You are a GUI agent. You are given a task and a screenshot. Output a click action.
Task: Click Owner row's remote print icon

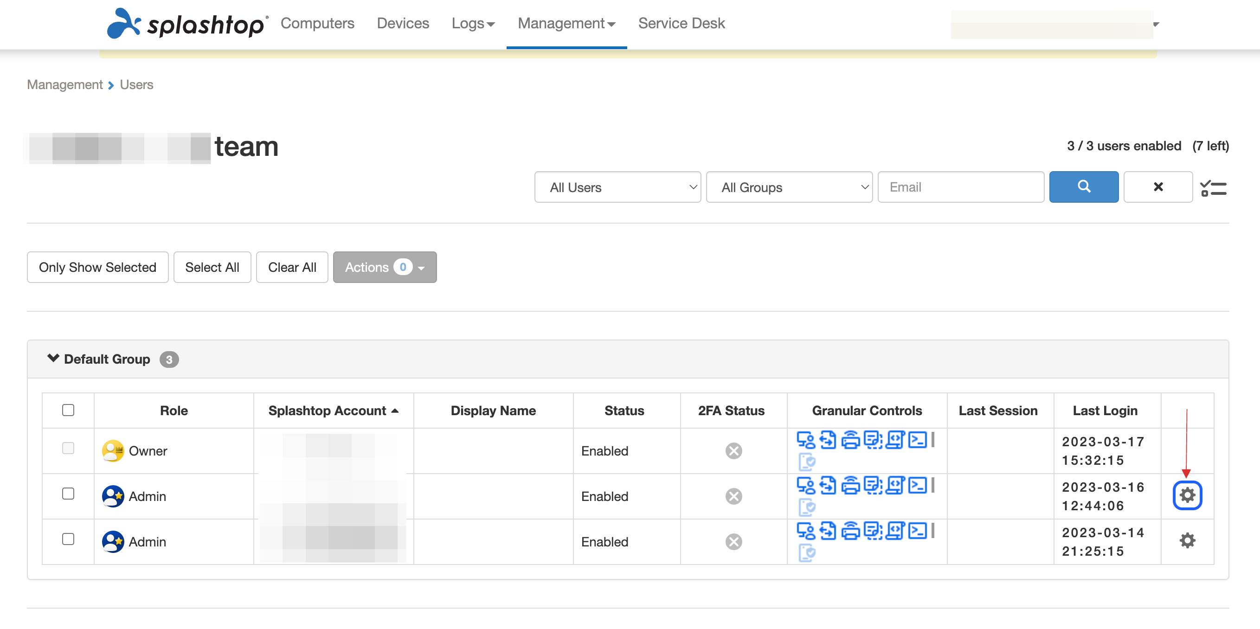(850, 440)
